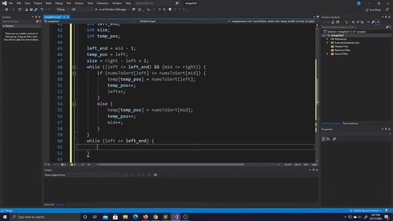This screenshot has height=221, width=393.
Task: Click the Navigate Backward toolbar icon
Action: [x=6, y=10]
